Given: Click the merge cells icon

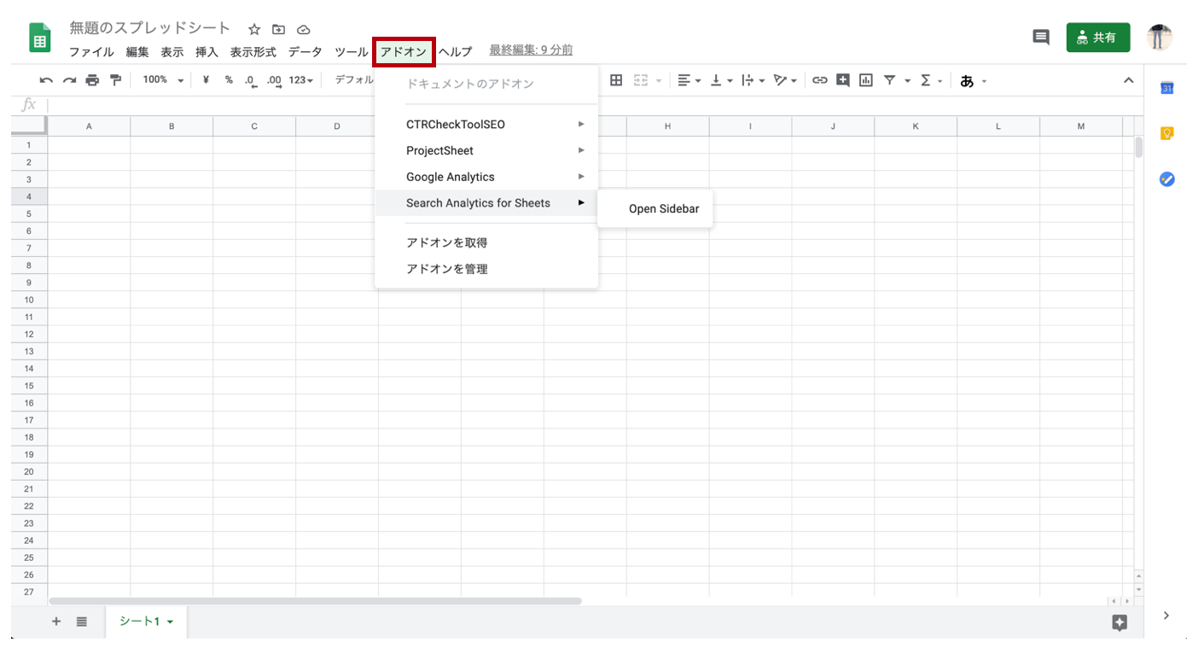Looking at the screenshot, I should click(641, 80).
